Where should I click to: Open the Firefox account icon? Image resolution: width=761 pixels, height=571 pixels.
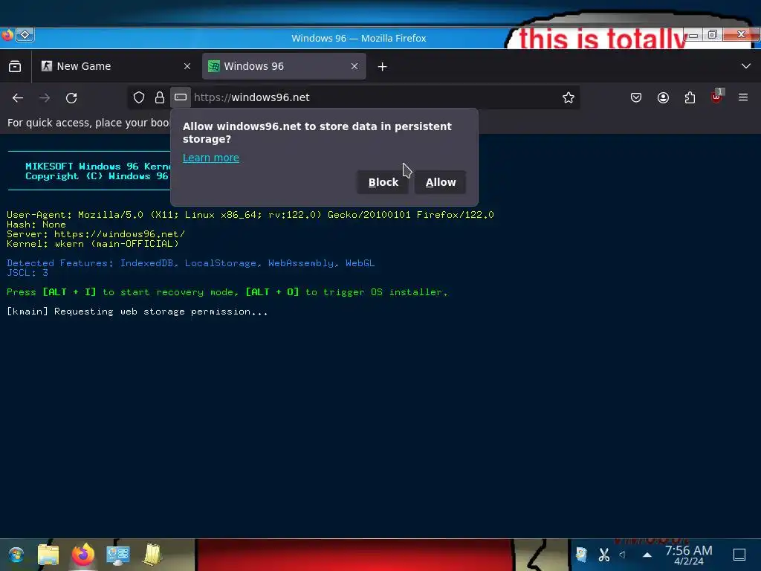point(663,97)
